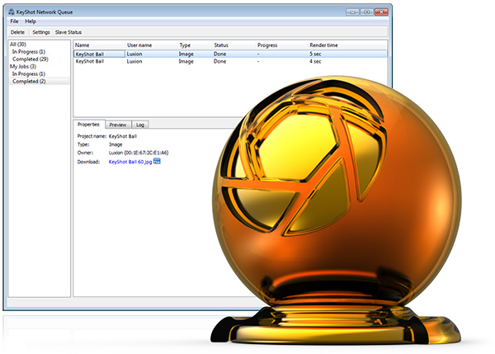This screenshot has height=354, width=495.
Task: Click the blue folder icon beside the download link
Action: pyautogui.click(x=157, y=162)
